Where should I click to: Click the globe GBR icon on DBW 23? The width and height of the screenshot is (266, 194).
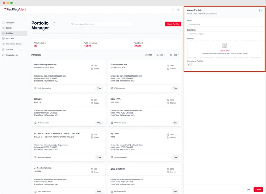point(92,100)
